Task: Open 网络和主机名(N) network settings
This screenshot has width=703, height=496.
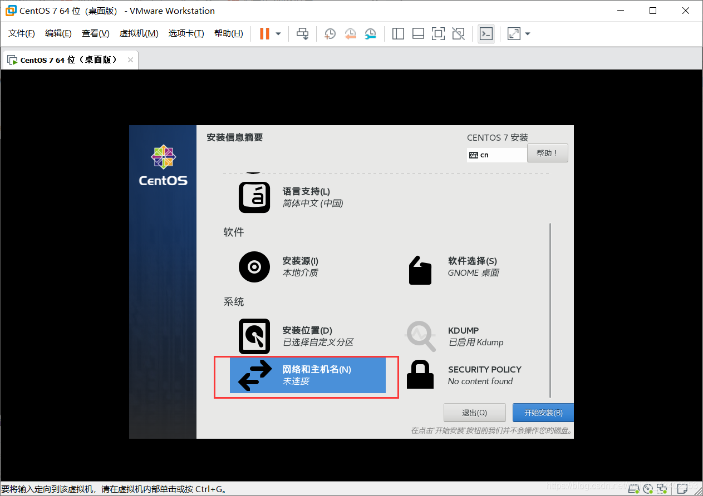Action: 308,375
